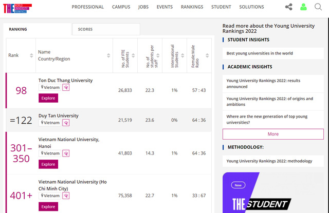329x213 pixels.
Task: Click STUDENT INSIGHTS heading
Action: pos(248,40)
